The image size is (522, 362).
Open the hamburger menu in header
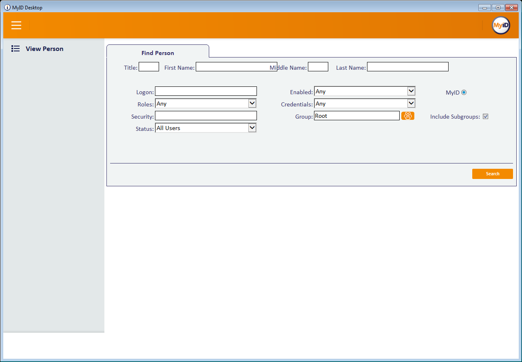click(x=16, y=25)
